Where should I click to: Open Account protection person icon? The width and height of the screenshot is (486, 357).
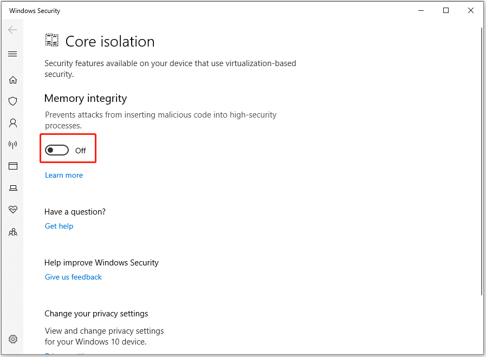(x=12, y=123)
